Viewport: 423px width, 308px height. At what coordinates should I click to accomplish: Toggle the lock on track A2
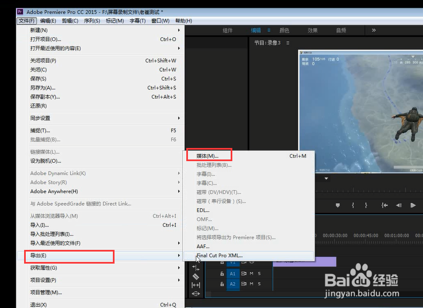pyautogui.click(x=222, y=284)
